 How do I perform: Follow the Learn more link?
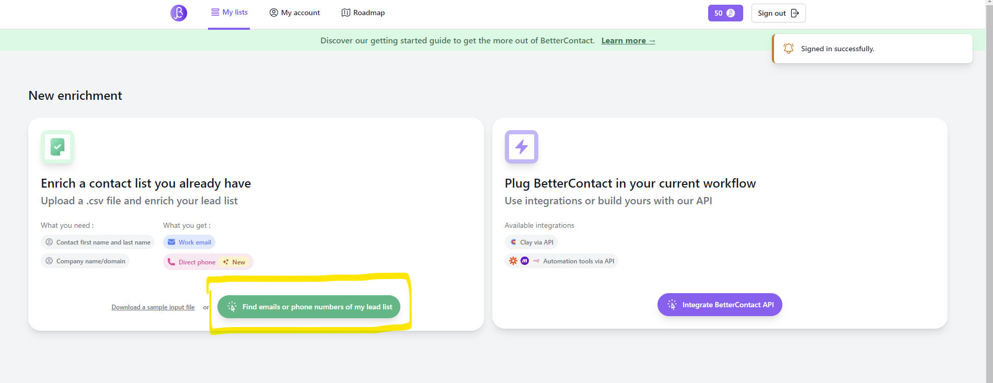click(628, 41)
